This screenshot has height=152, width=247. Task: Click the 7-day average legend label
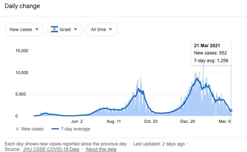click(x=76, y=129)
